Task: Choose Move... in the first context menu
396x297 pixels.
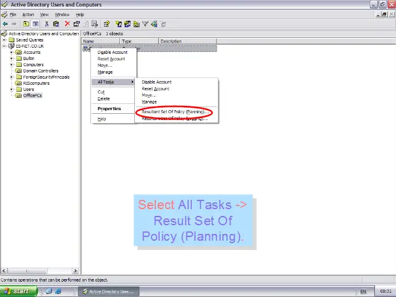Action: point(113,66)
